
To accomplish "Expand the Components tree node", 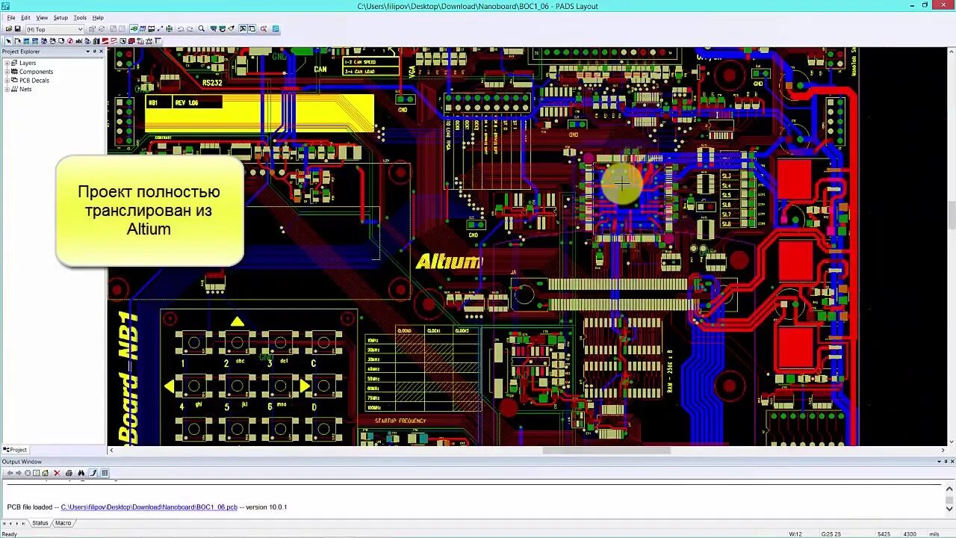I will 7,72.
